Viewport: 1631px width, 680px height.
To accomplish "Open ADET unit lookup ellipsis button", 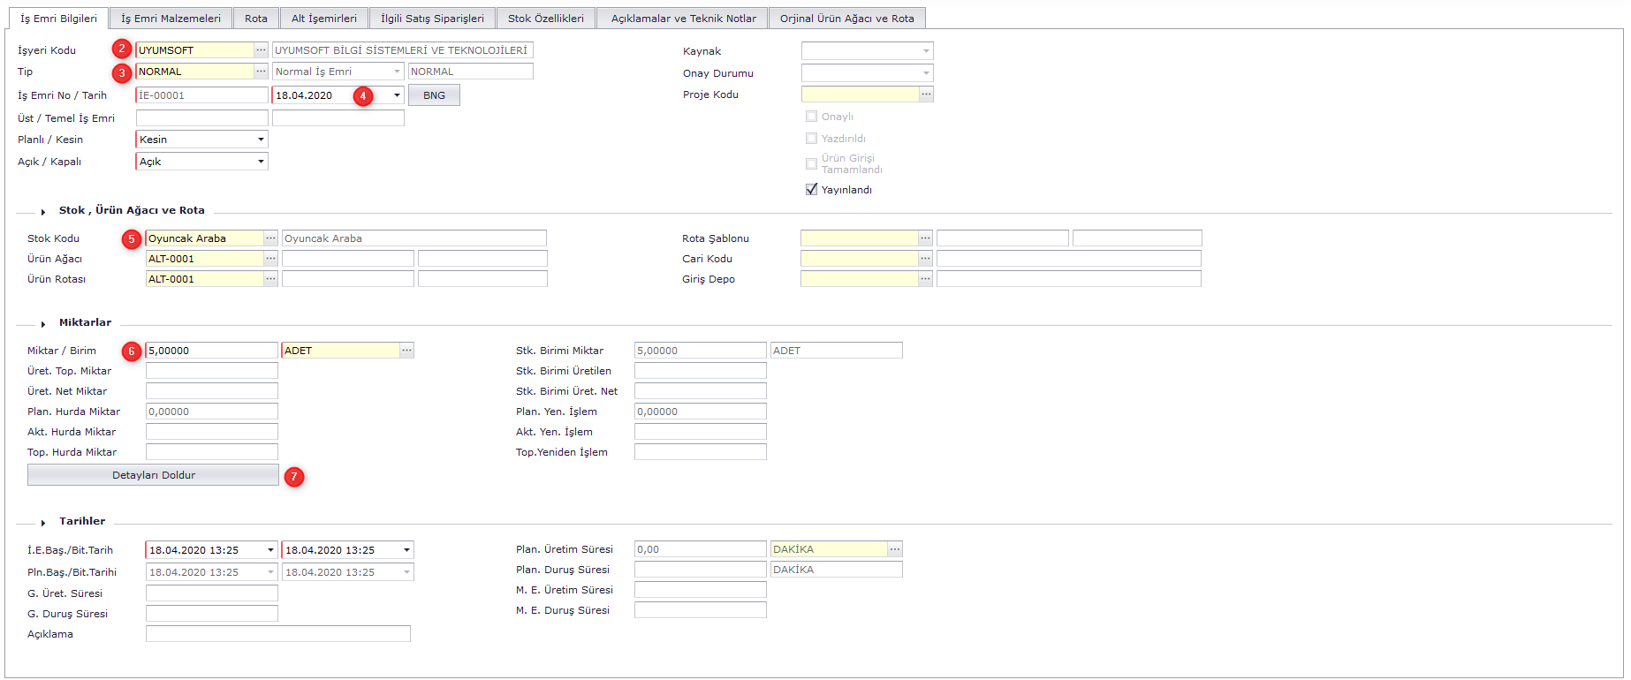I will point(406,351).
